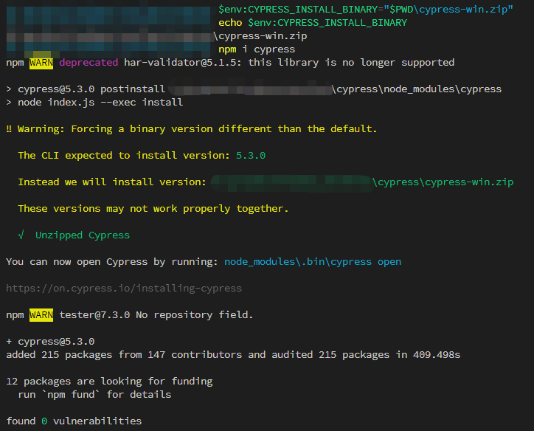Click the "run `npm fund` for details" line
Viewport: 534px width, 431px height.
tap(94, 395)
